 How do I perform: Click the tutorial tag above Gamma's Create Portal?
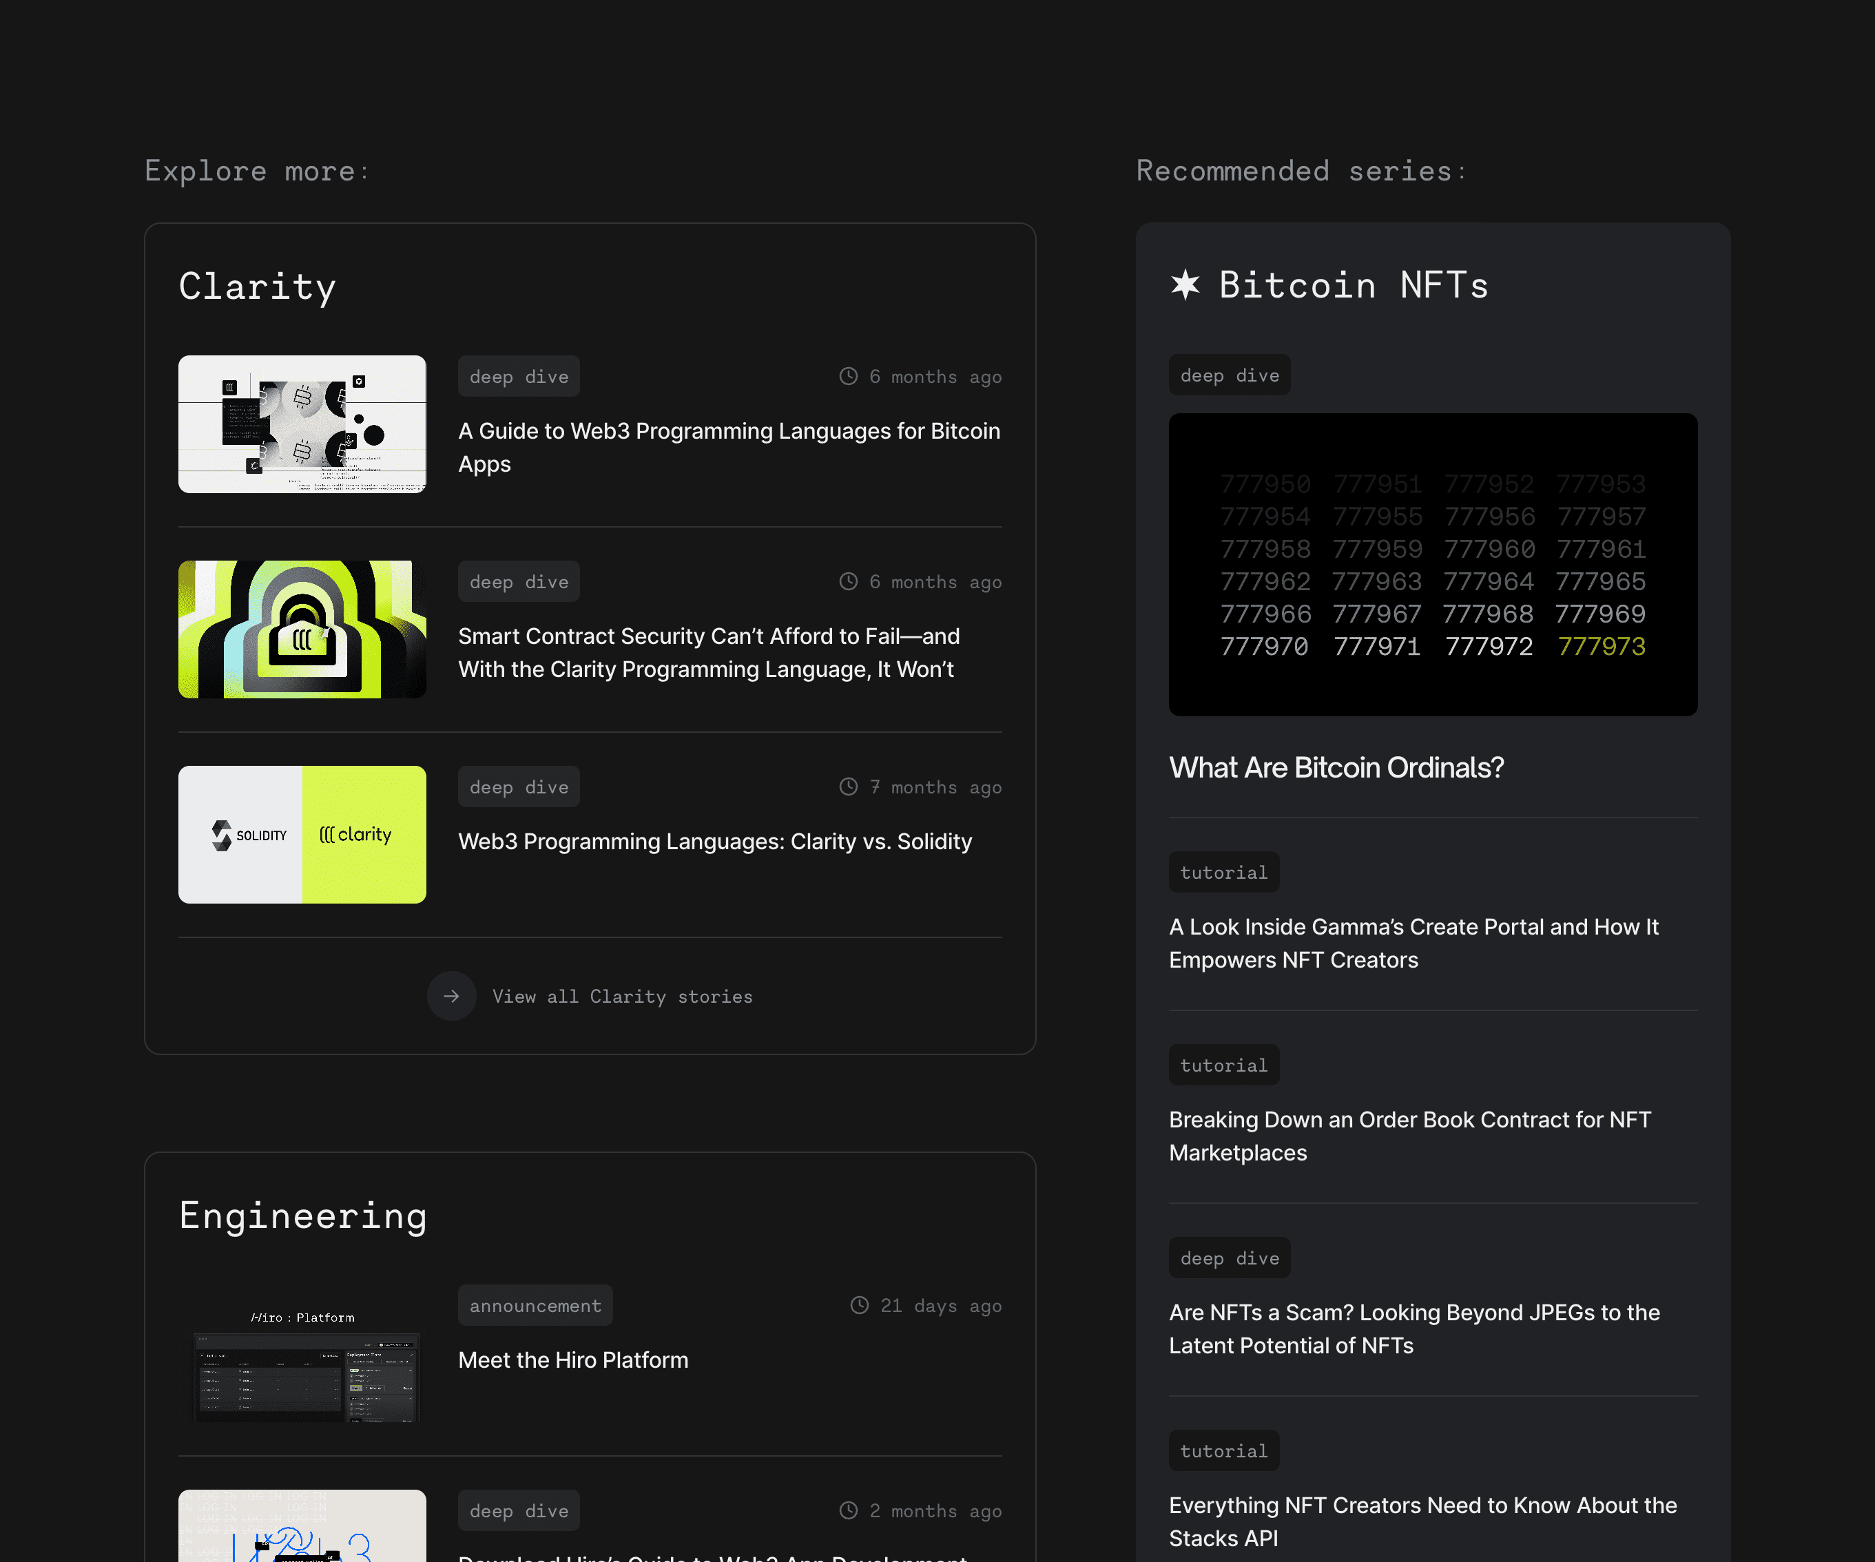tap(1225, 873)
